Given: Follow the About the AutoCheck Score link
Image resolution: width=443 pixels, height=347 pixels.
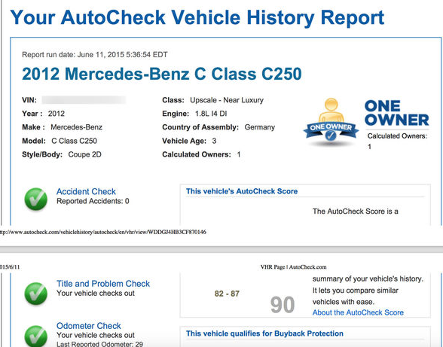Looking at the screenshot, I should 358,312.
